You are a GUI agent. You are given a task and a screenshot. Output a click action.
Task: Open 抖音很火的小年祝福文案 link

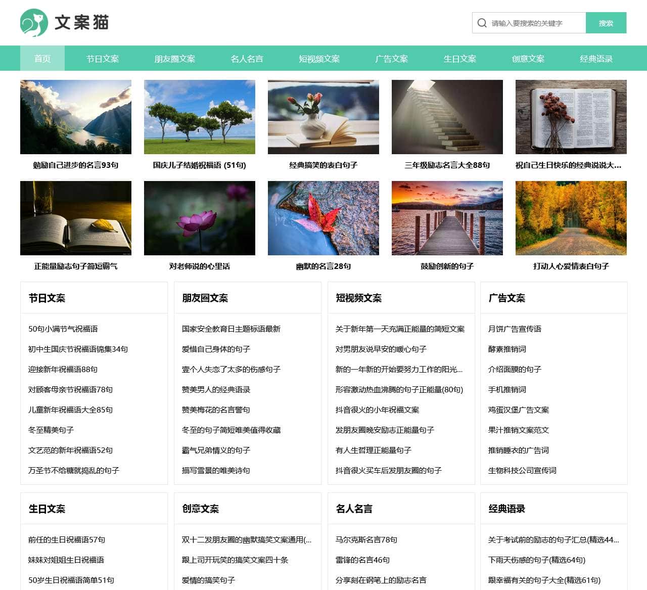pyautogui.click(x=378, y=410)
